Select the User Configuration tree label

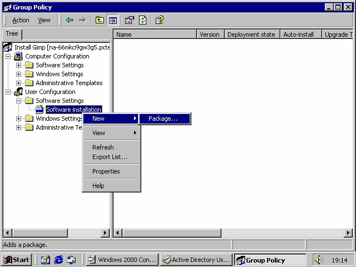tap(50, 92)
